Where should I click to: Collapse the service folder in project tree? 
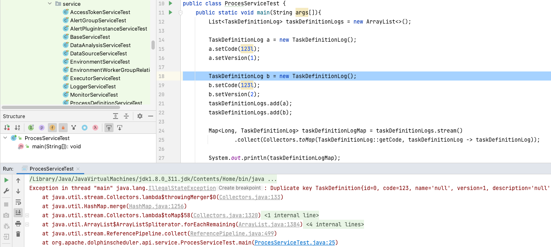coord(50,4)
